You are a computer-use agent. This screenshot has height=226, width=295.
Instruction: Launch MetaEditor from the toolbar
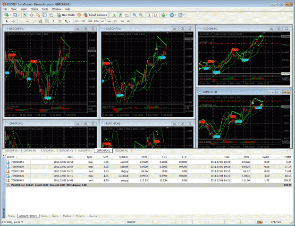coord(79,15)
